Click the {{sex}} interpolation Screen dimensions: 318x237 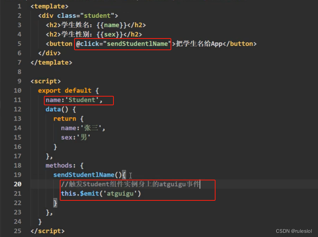point(110,34)
